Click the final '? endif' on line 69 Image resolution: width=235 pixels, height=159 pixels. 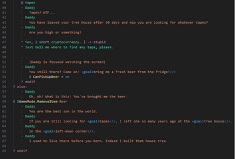pos(20,151)
